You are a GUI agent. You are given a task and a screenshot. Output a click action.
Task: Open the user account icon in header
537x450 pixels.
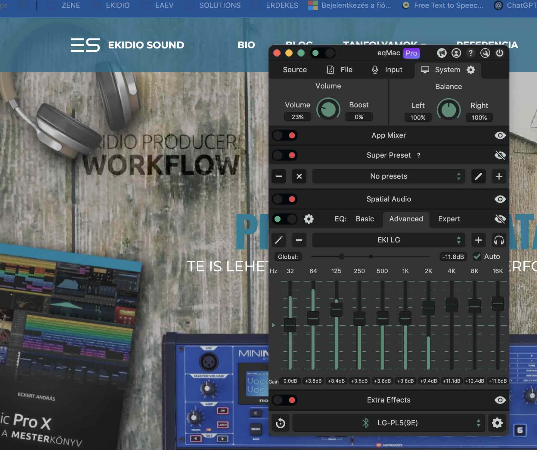click(456, 53)
